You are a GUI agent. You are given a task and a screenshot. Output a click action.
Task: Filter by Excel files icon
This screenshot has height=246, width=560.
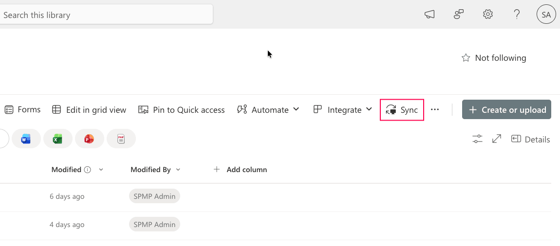[x=58, y=140]
